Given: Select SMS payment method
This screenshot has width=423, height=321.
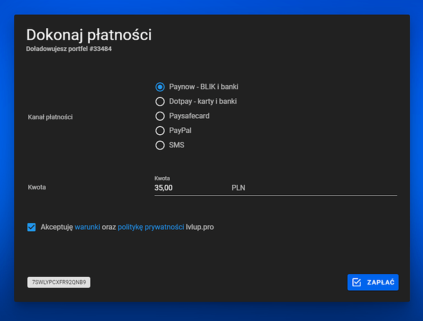Looking at the screenshot, I should pos(160,146).
